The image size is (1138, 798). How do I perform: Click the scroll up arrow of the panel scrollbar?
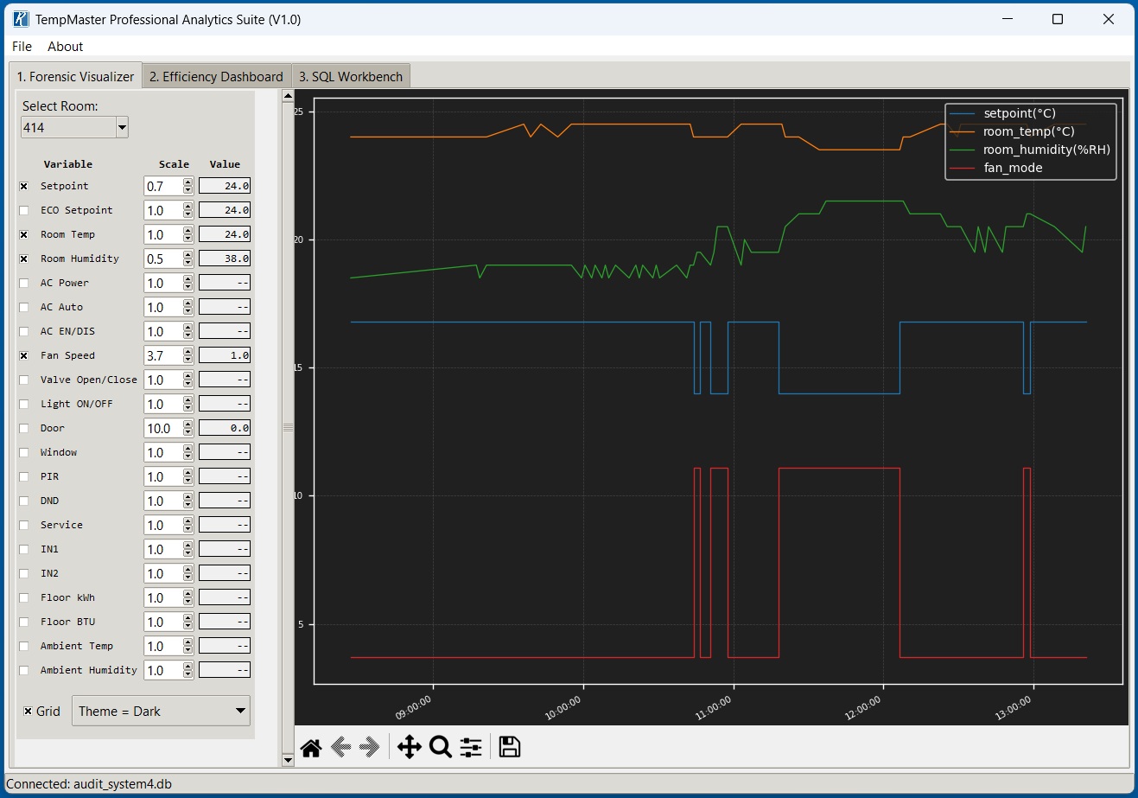coord(289,97)
